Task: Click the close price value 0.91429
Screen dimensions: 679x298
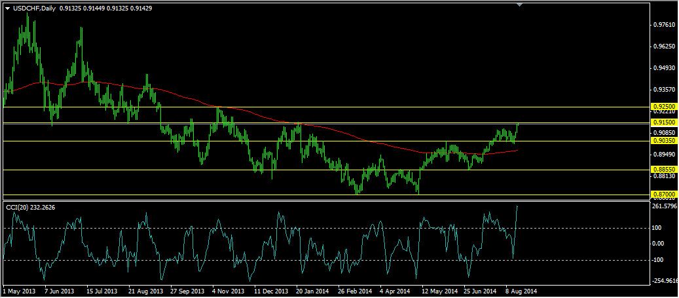Action: pyautogui.click(x=140, y=9)
